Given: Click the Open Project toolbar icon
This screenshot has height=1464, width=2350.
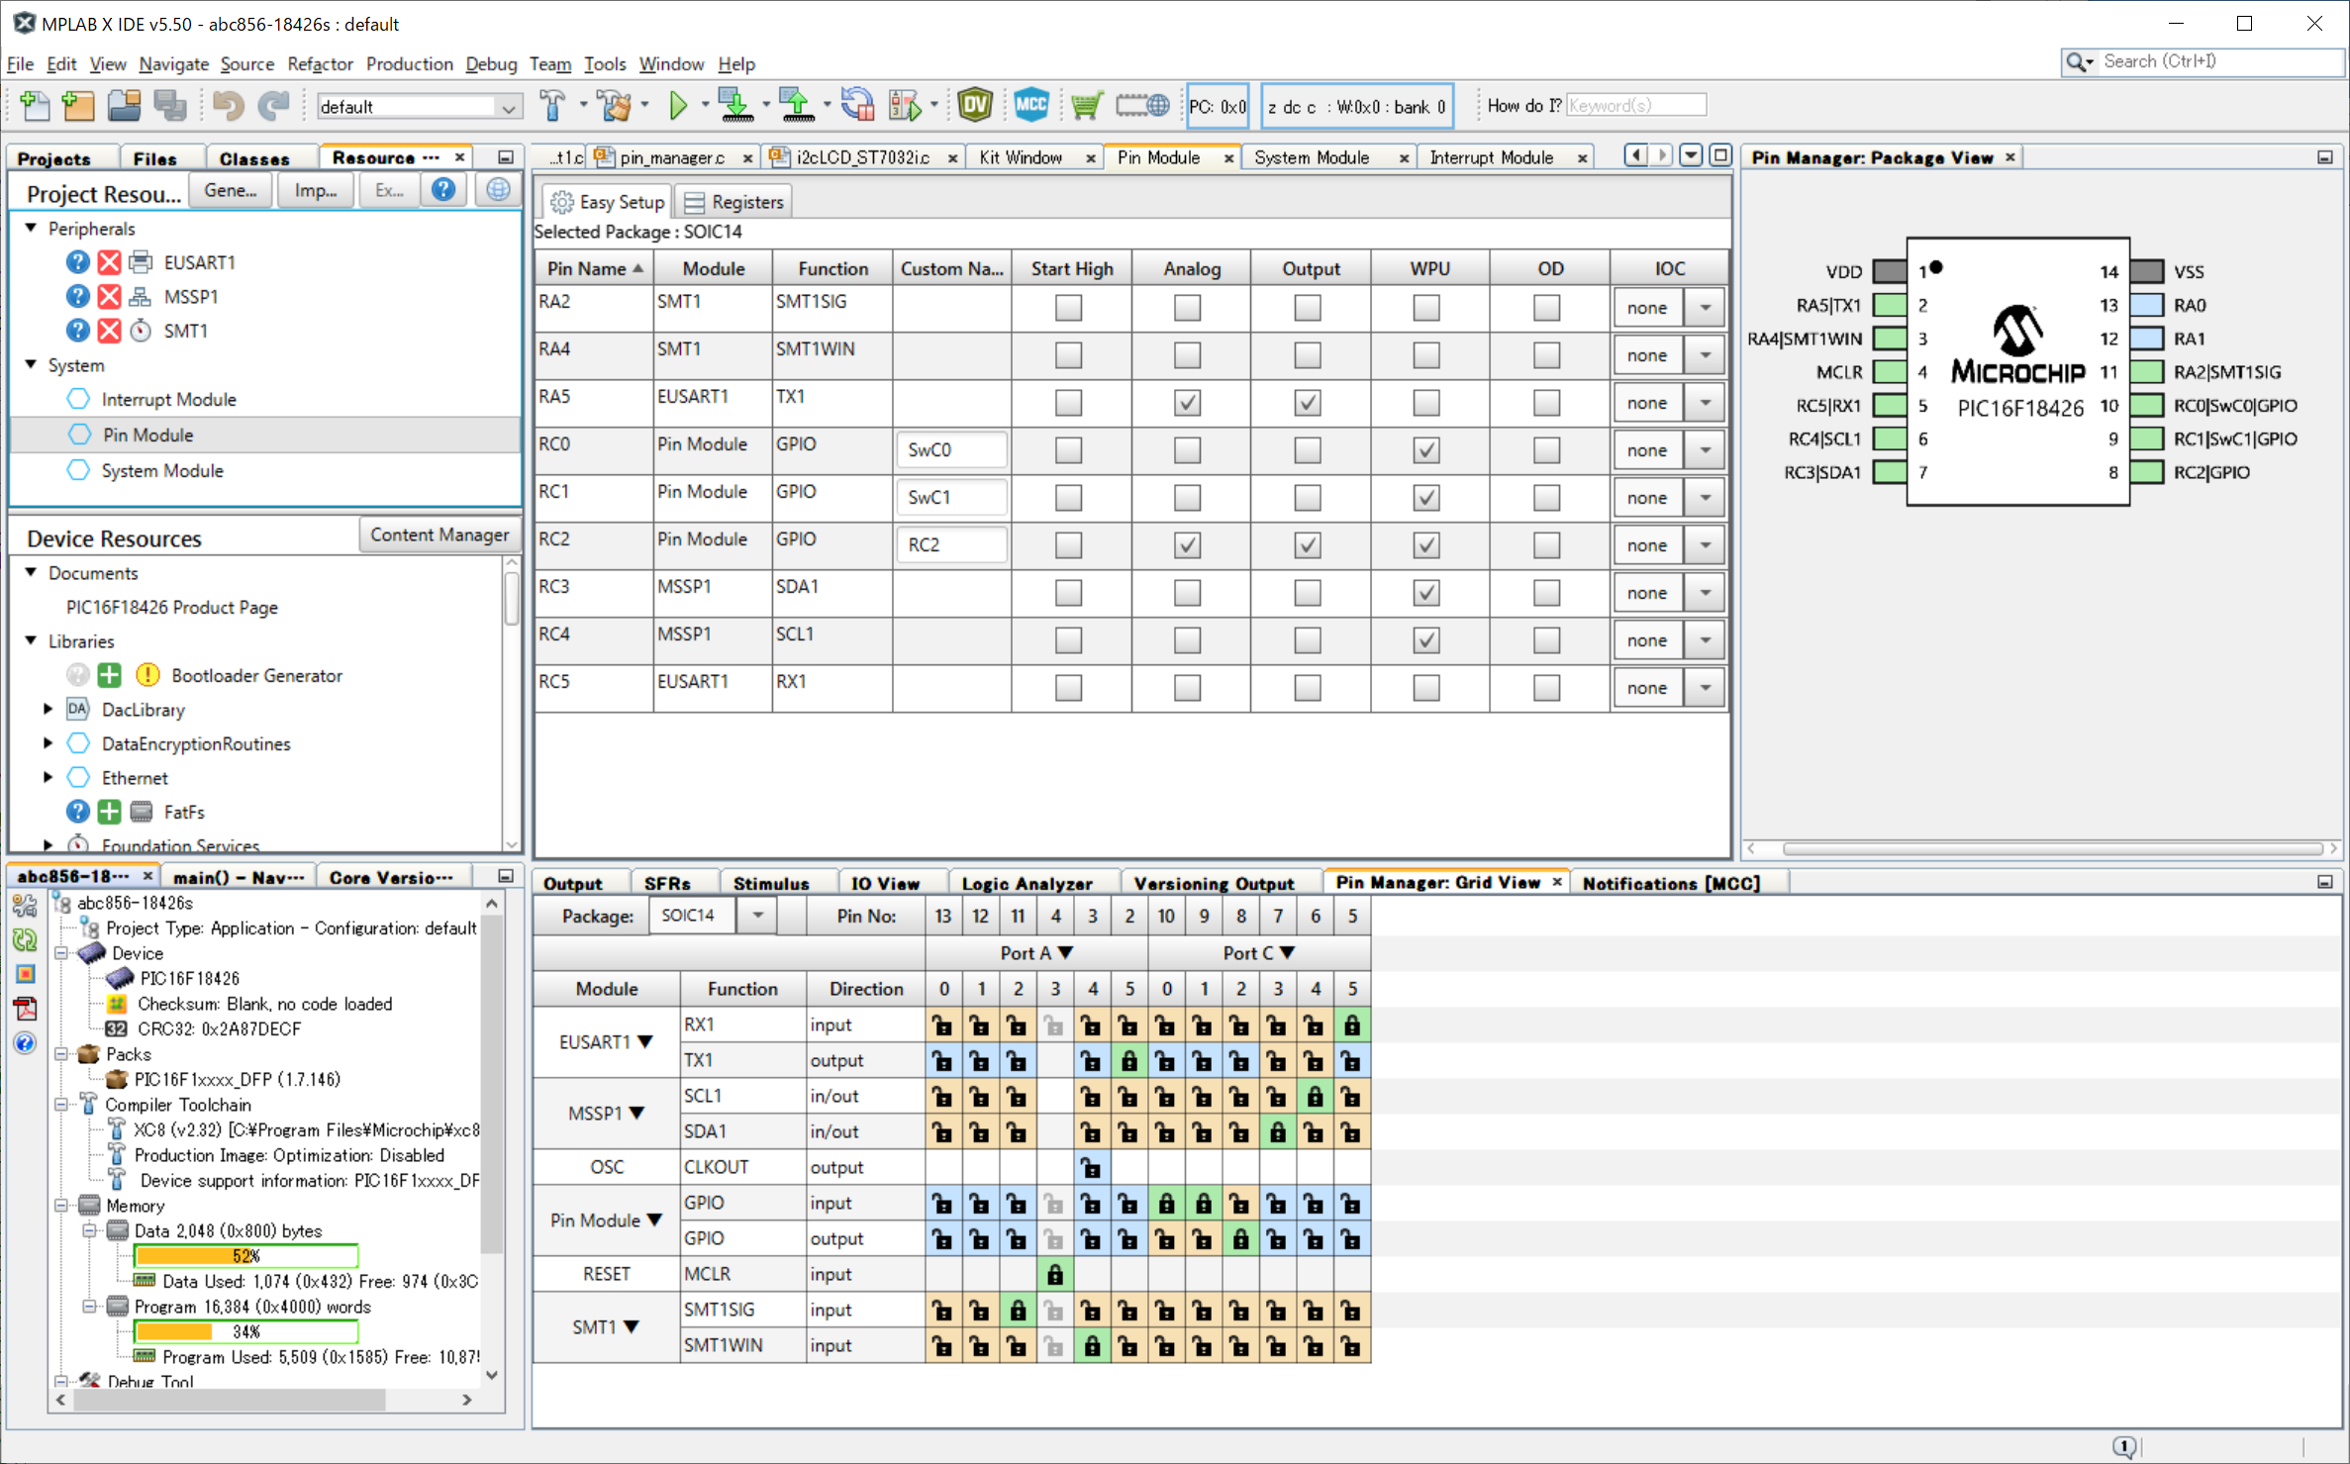Looking at the screenshot, I should 124,106.
